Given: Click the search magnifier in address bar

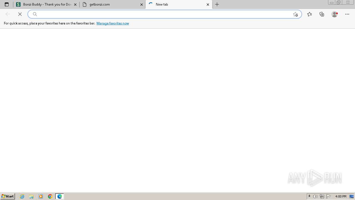Looking at the screenshot, I should 35,14.
